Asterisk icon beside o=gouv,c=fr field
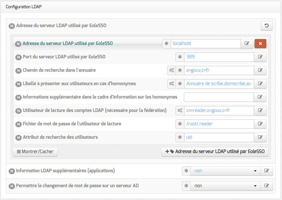This screenshot has height=200, width=282. pos(180,70)
